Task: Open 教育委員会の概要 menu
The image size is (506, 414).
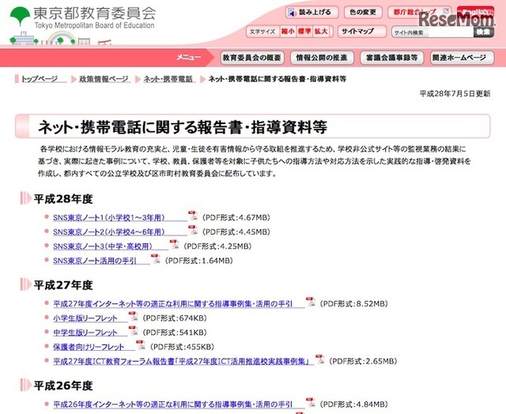Action: (251, 58)
